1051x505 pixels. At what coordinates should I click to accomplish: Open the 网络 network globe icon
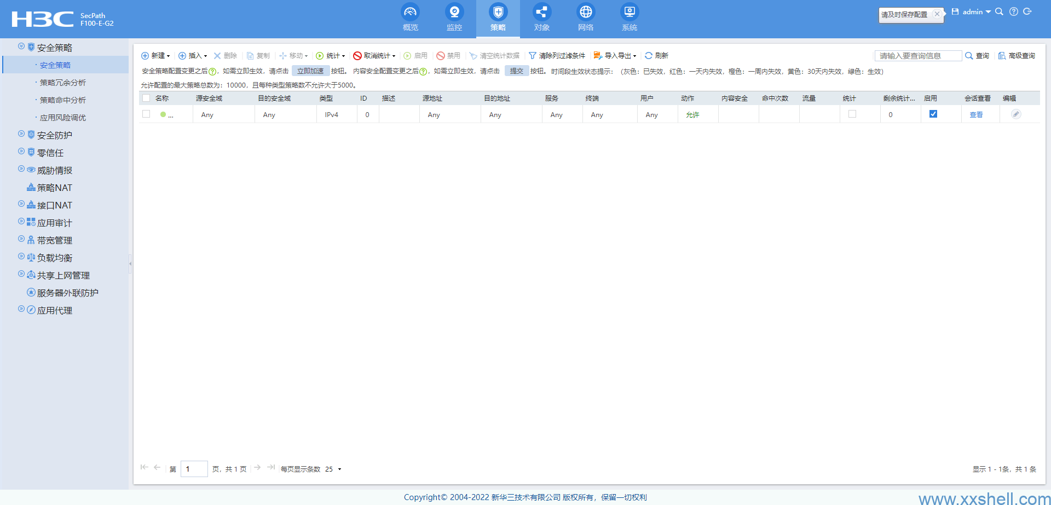pyautogui.click(x=585, y=12)
